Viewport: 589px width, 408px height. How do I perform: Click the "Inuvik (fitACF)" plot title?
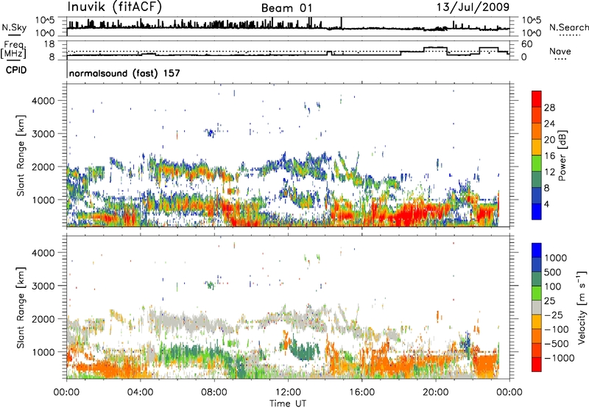(x=115, y=7)
